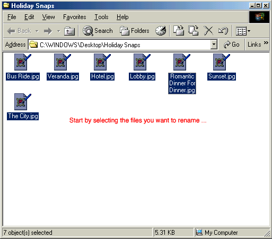This screenshot has height=239, width=272.
Task: Open the Favorites menu
Action: click(x=75, y=17)
